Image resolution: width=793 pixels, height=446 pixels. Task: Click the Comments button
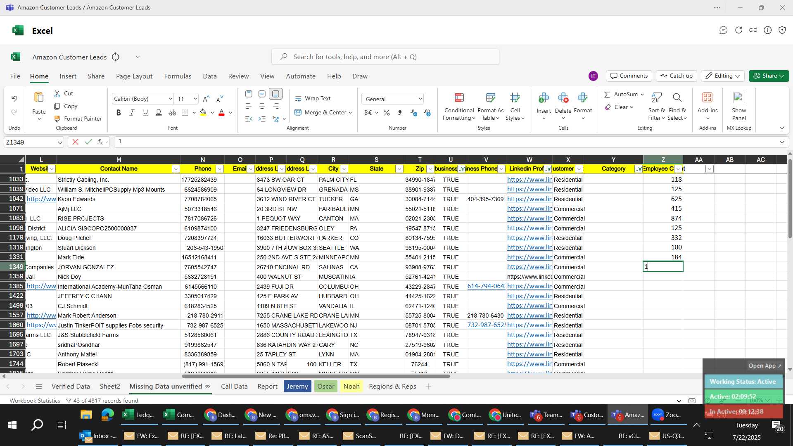pos(629,76)
